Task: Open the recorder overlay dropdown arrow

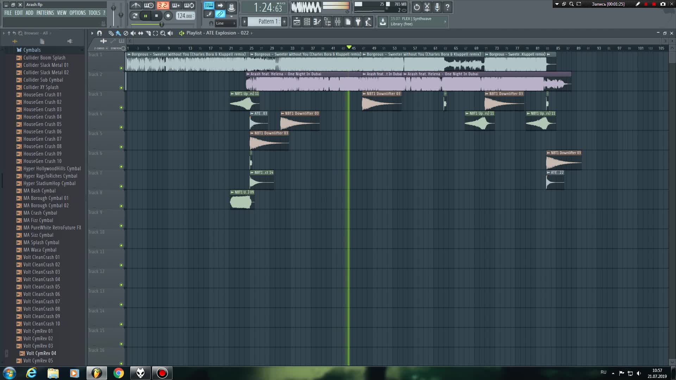Action: click(557, 4)
